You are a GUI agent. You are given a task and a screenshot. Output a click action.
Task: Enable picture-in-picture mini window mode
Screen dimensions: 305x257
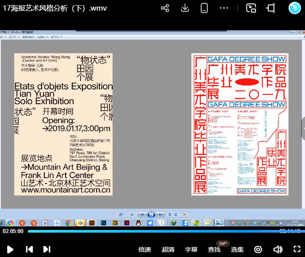pyautogui.click(x=251, y=8)
